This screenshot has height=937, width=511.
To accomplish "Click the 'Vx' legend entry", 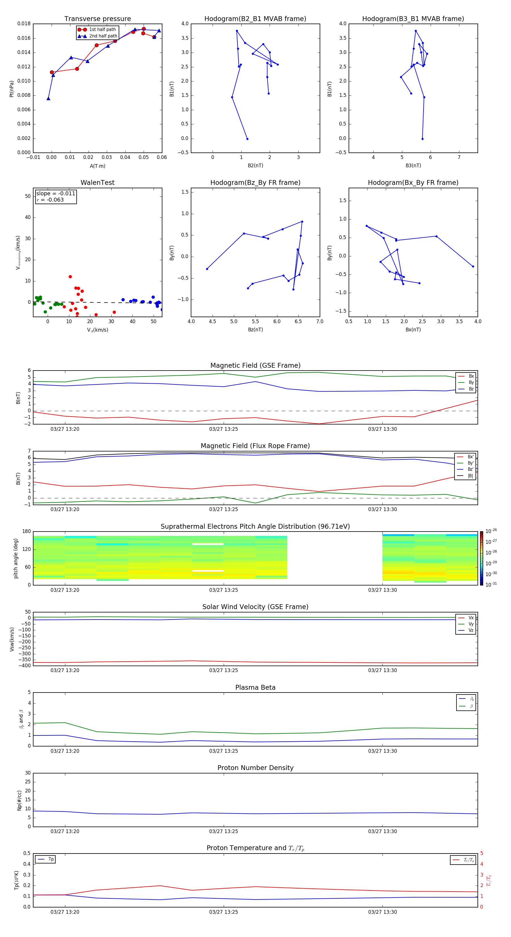I will point(466,618).
